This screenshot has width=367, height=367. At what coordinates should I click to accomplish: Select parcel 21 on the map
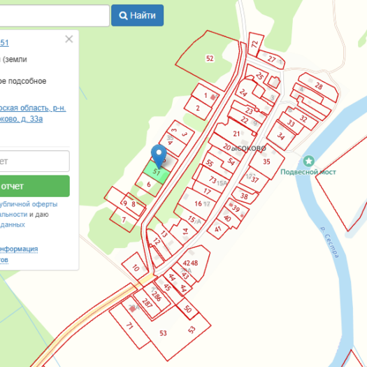[236, 134]
